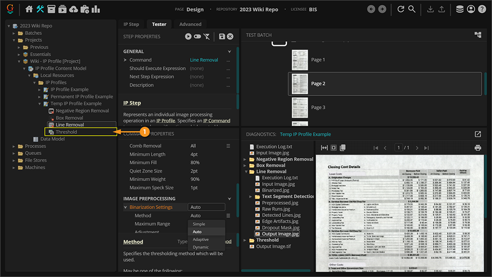
Task: Run test with the play icon
Action: point(188,36)
